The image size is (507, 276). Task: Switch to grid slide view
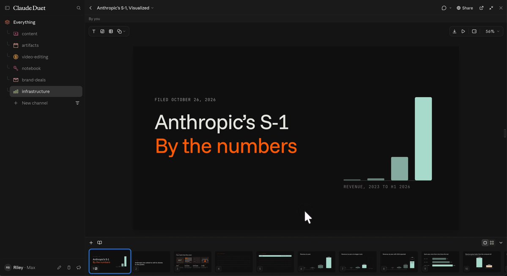492,243
